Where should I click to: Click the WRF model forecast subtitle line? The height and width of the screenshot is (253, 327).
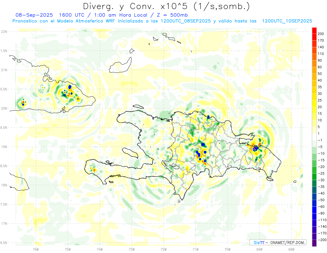point(162,21)
